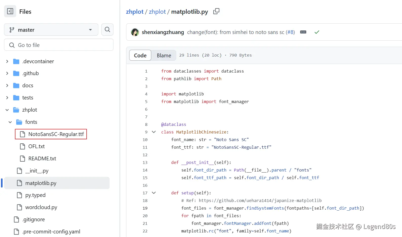The image size is (402, 237).
Task: Open __init__.py file
Action: point(37,171)
